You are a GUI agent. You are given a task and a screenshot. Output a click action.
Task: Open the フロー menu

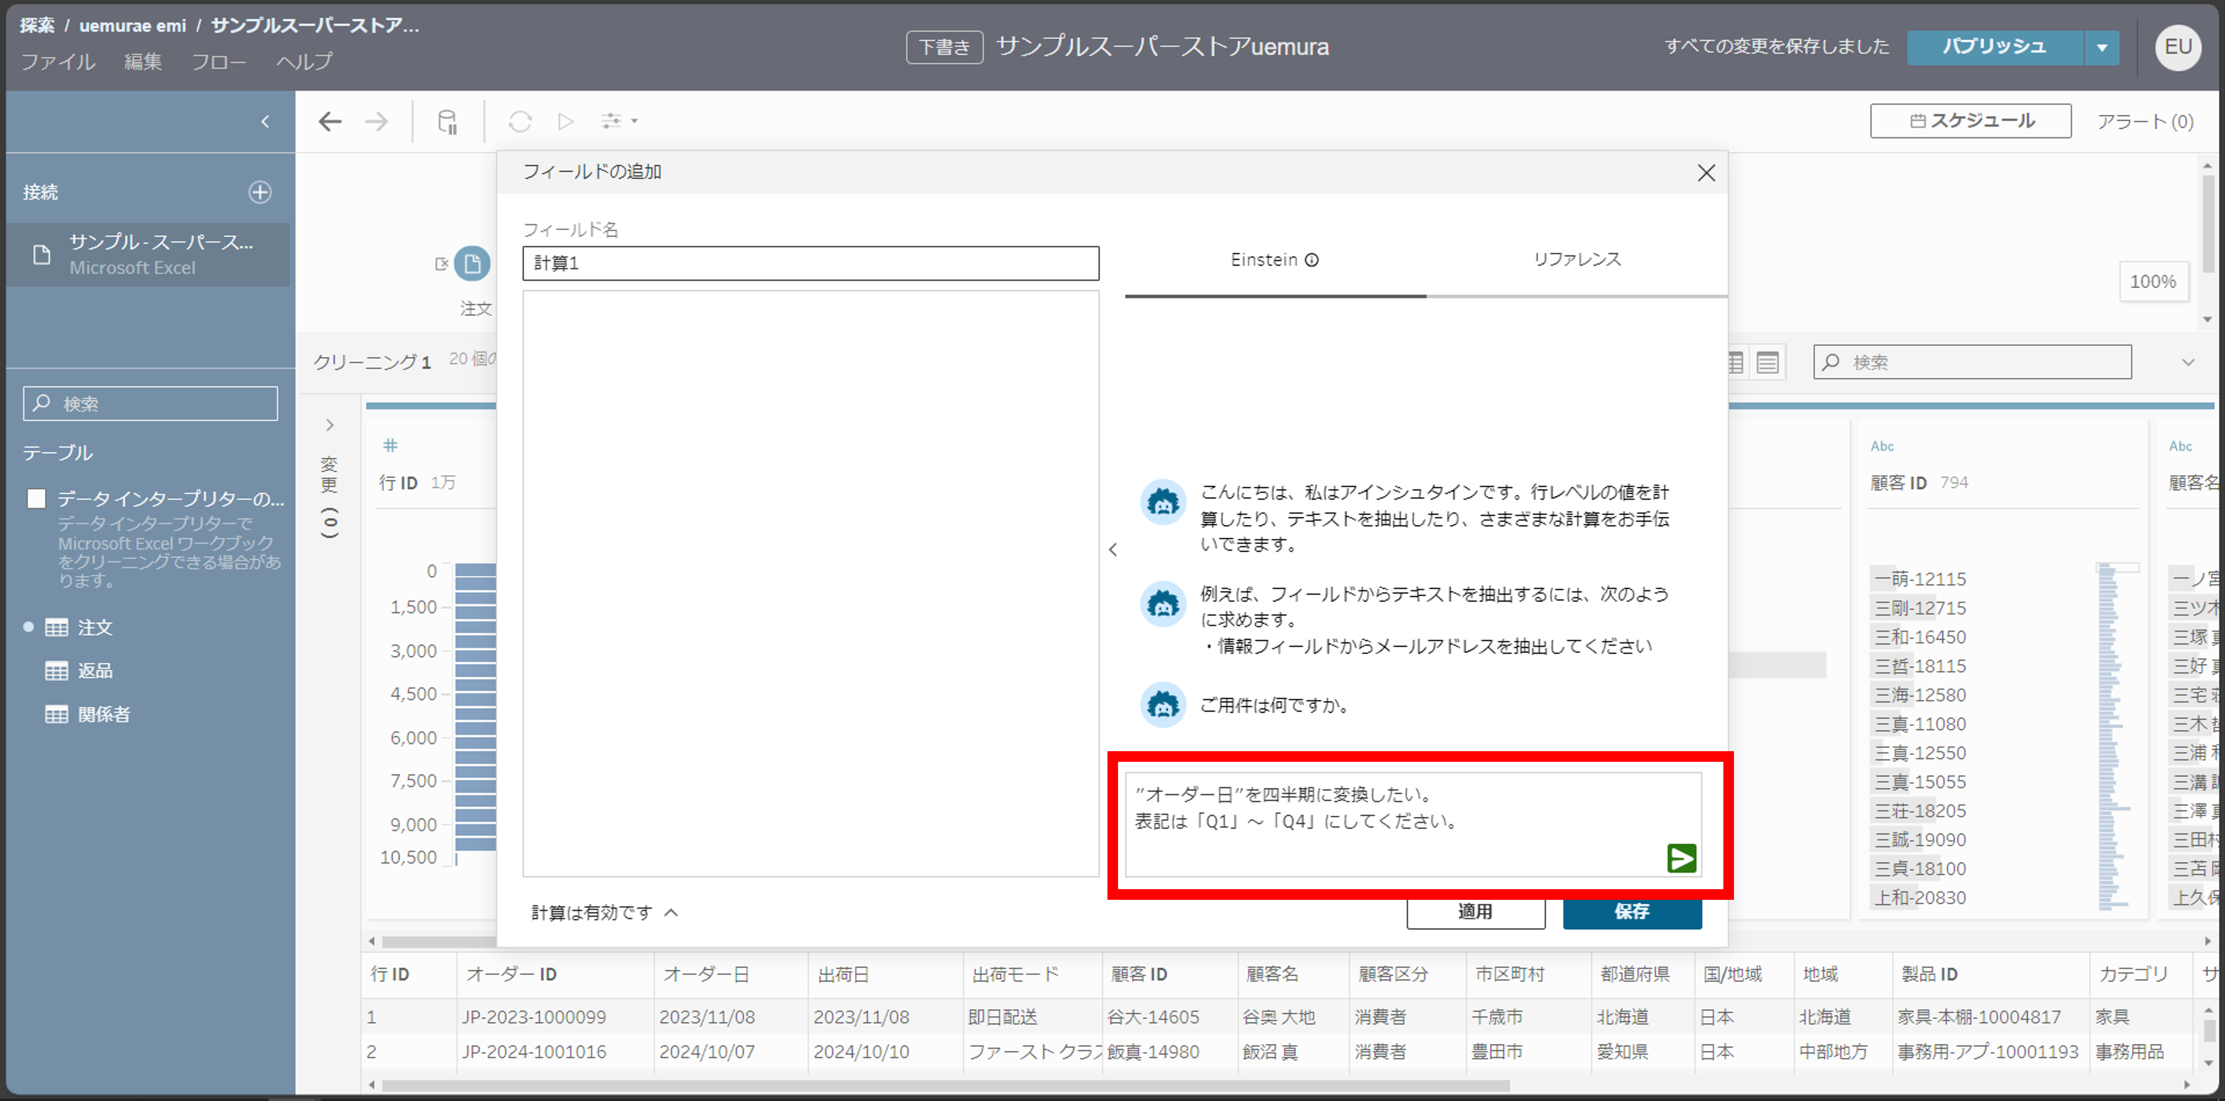[x=218, y=62]
